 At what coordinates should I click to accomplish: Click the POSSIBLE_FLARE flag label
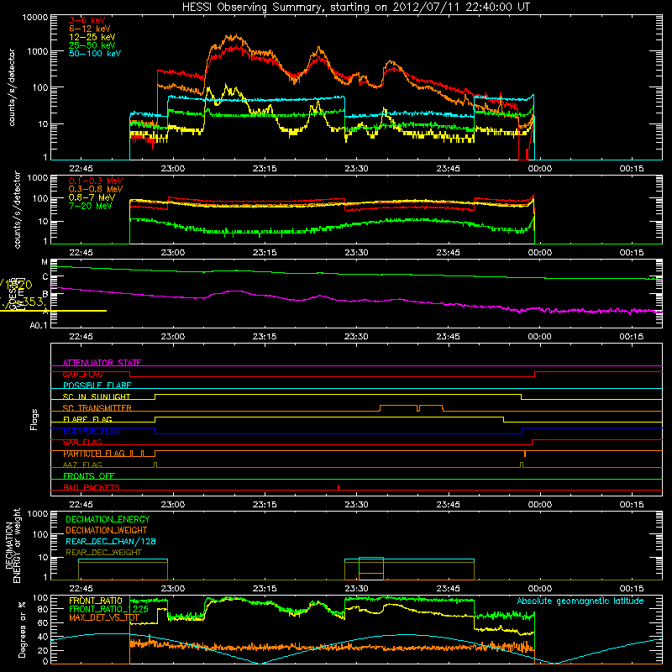pyautogui.click(x=97, y=386)
